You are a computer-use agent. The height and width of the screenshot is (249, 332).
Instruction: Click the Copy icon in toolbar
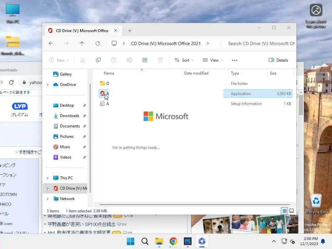coord(98,60)
